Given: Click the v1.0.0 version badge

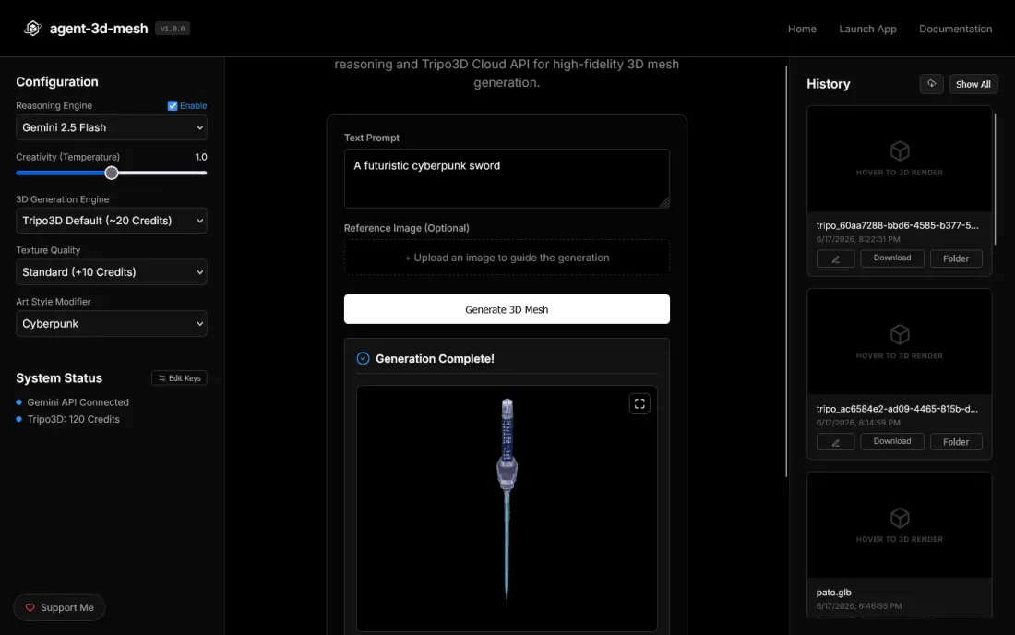Looking at the screenshot, I should click(x=173, y=29).
